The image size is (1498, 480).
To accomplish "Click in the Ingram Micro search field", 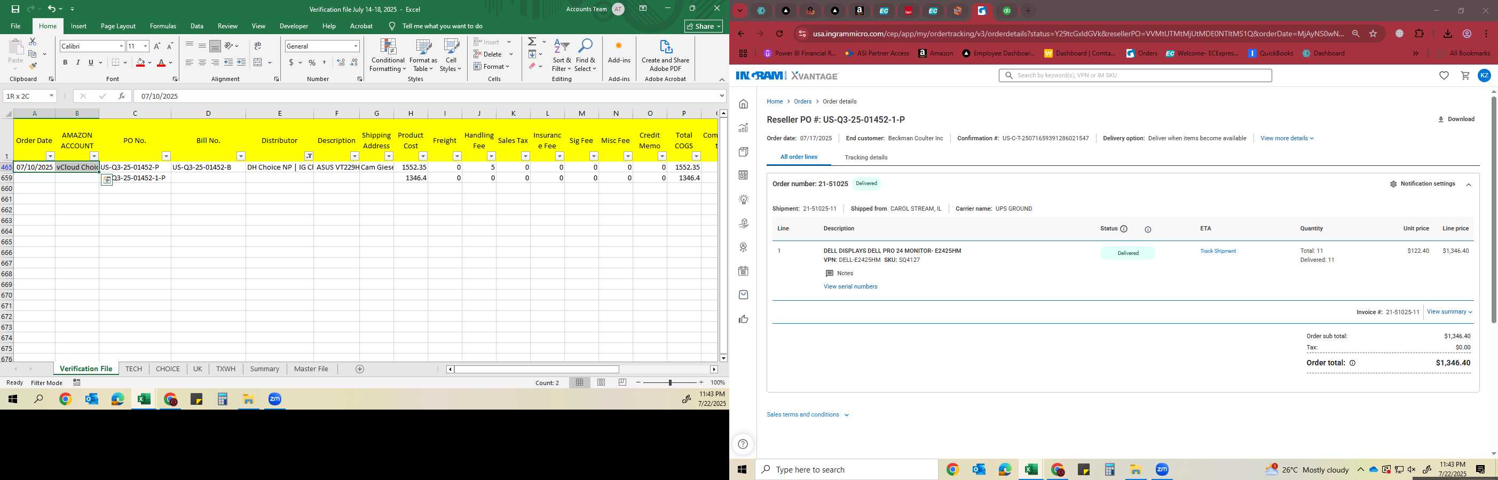I will tap(1135, 76).
